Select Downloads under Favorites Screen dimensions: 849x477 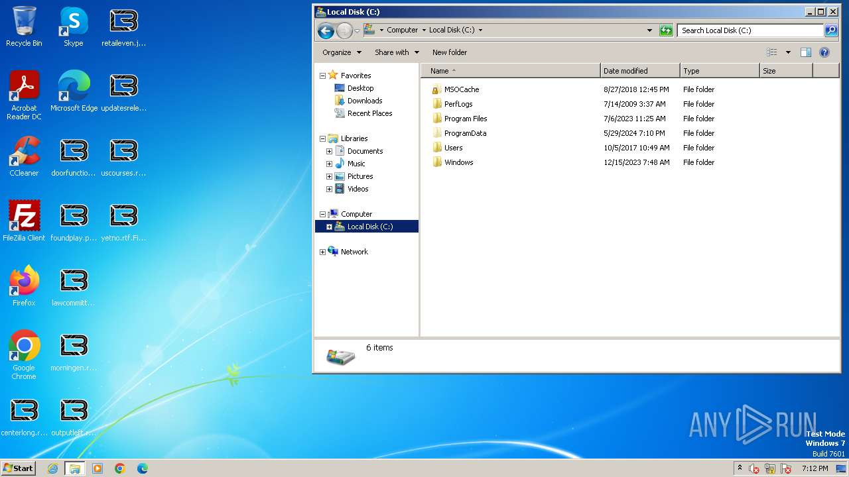pyautogui.click(x=365, y=101)
